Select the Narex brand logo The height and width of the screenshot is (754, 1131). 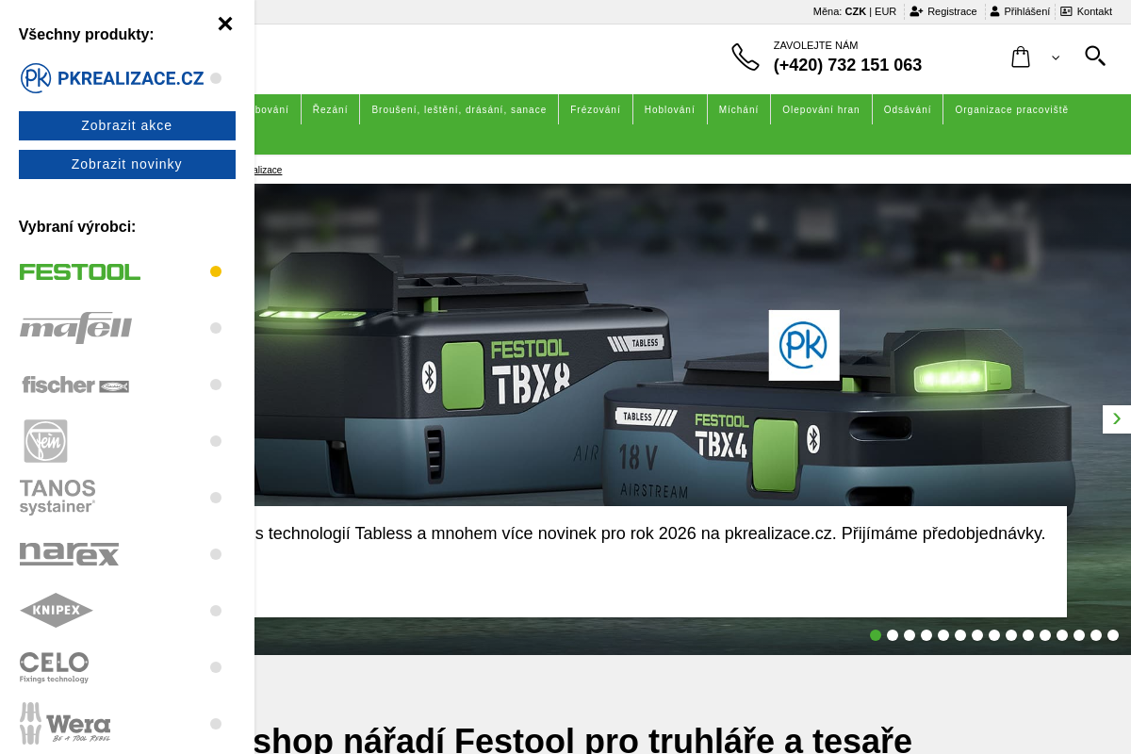[69, 554]
